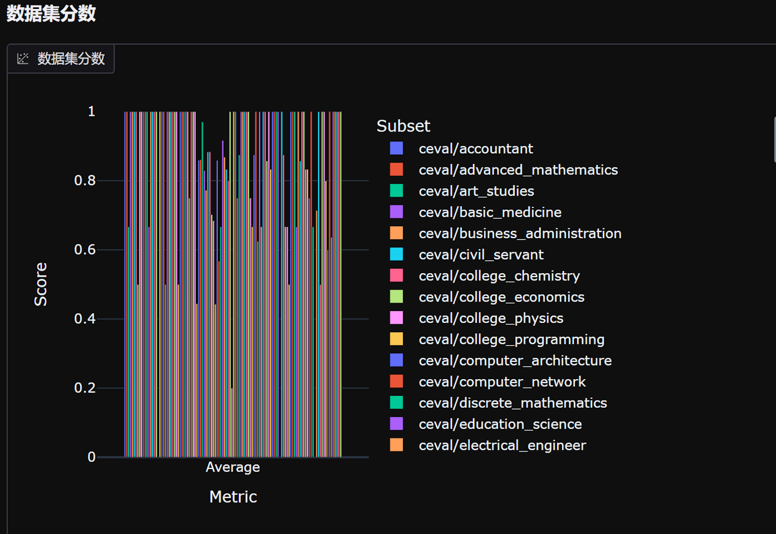Screen dimensions: 776x534
Task: Toggle ceval/advanced_mathematics legend entry
Action: click(518, 170)
